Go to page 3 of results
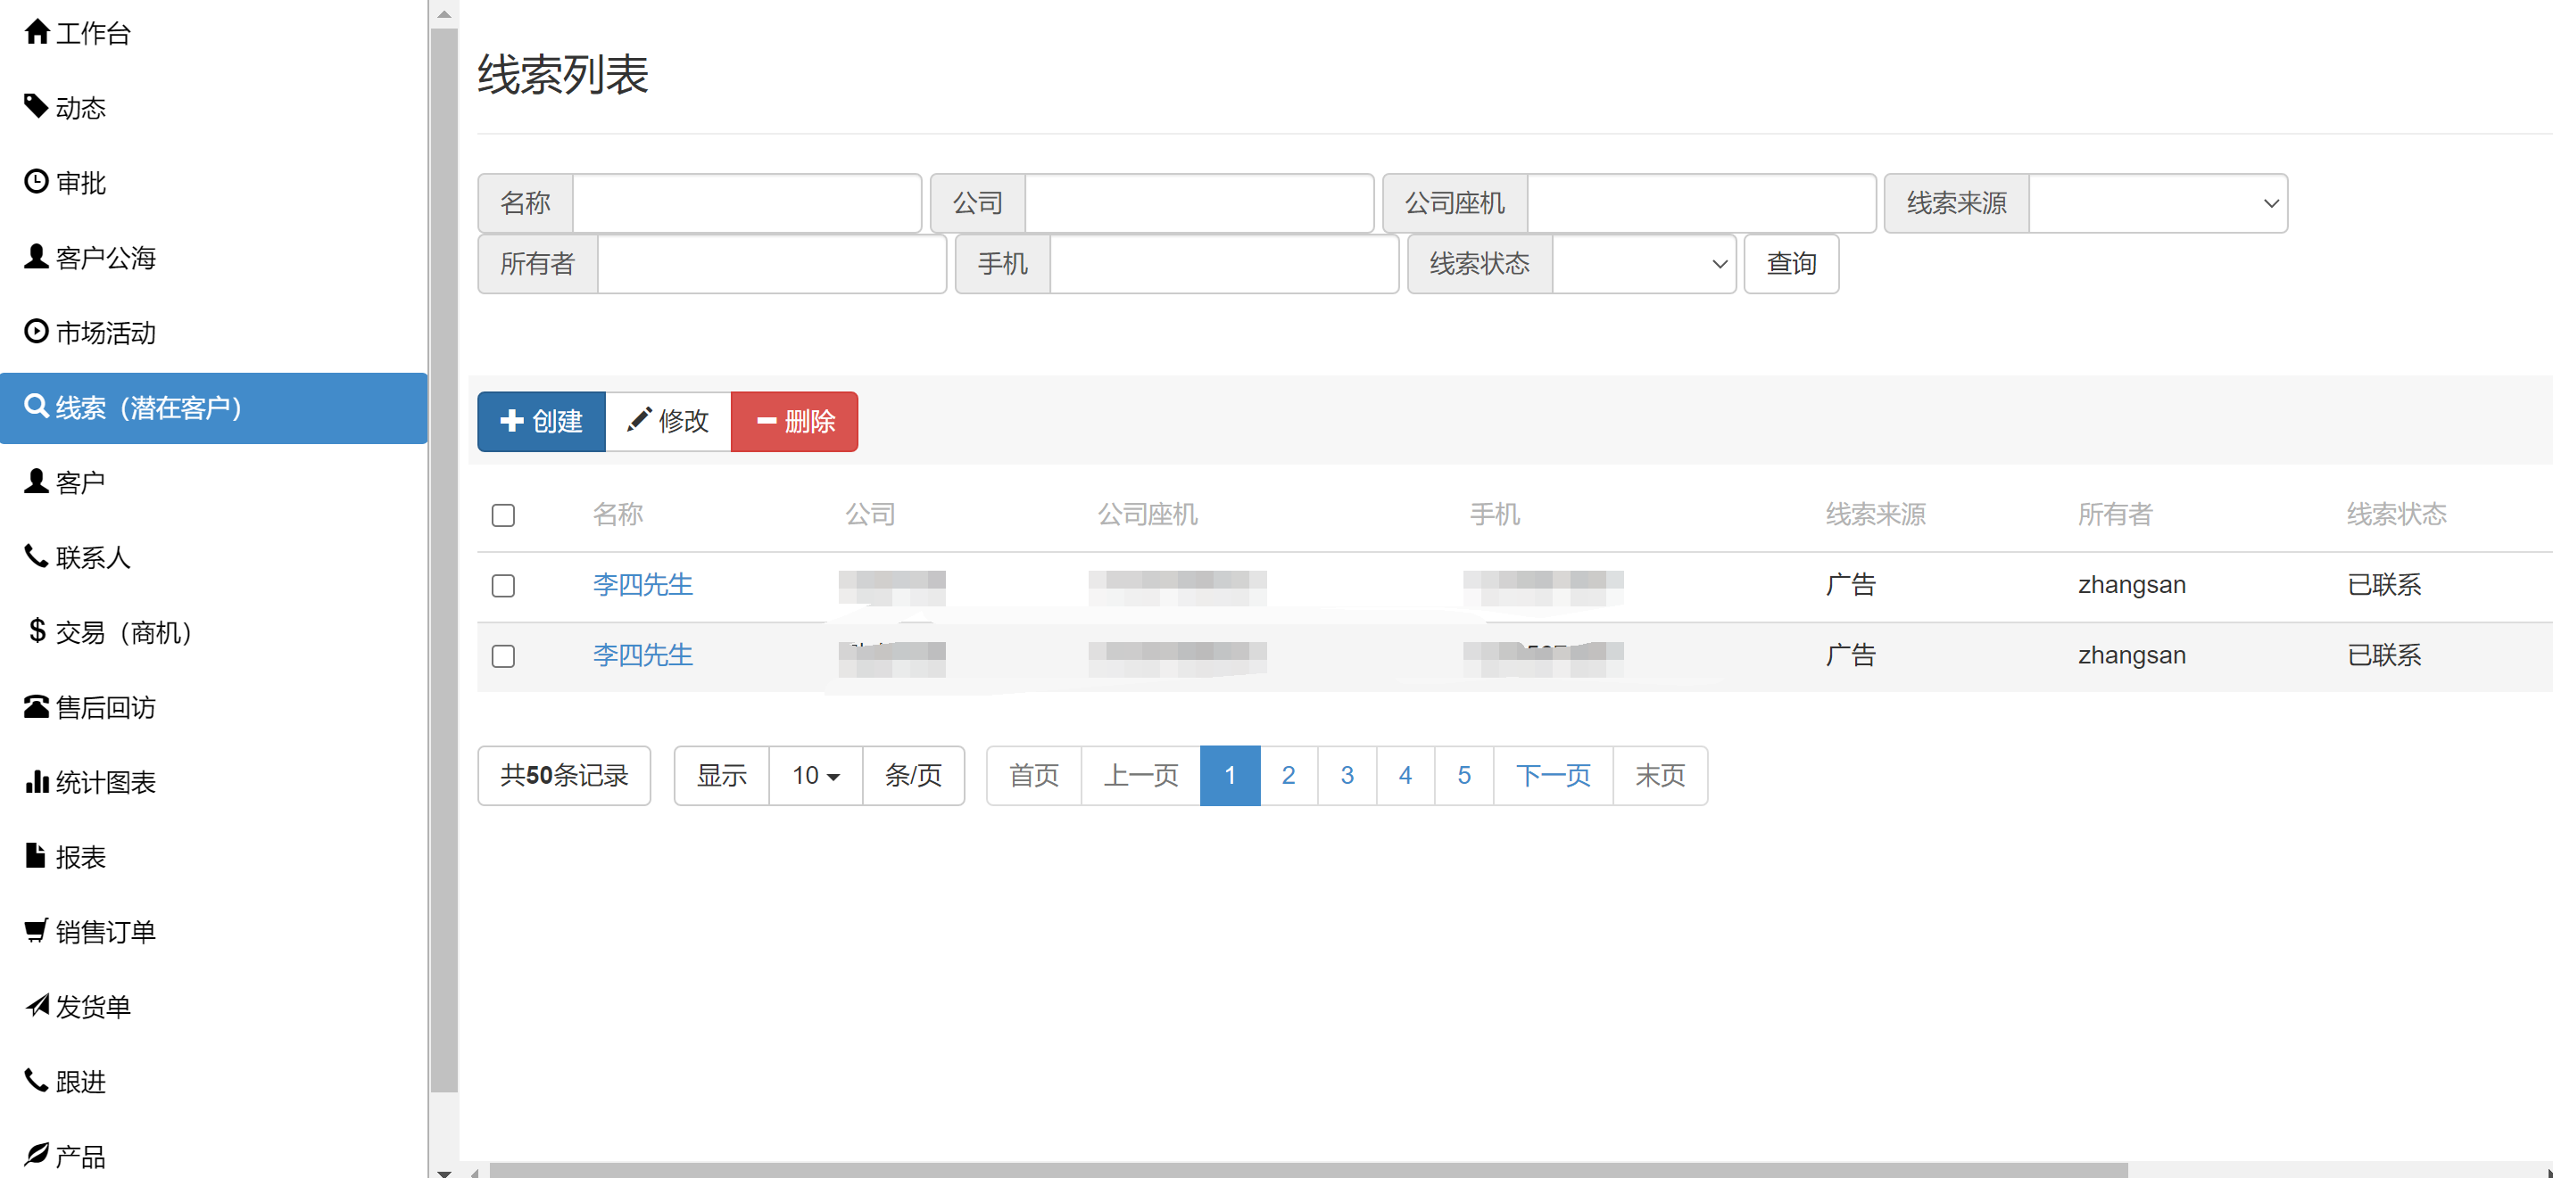2553x1178 pixels. (x=1347, y=776)
